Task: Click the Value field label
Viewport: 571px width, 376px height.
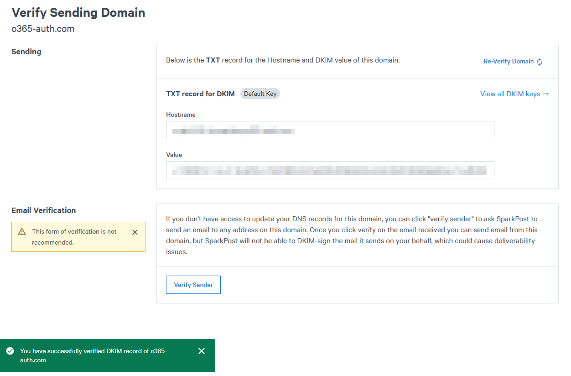Action: (x=174, y=155)
